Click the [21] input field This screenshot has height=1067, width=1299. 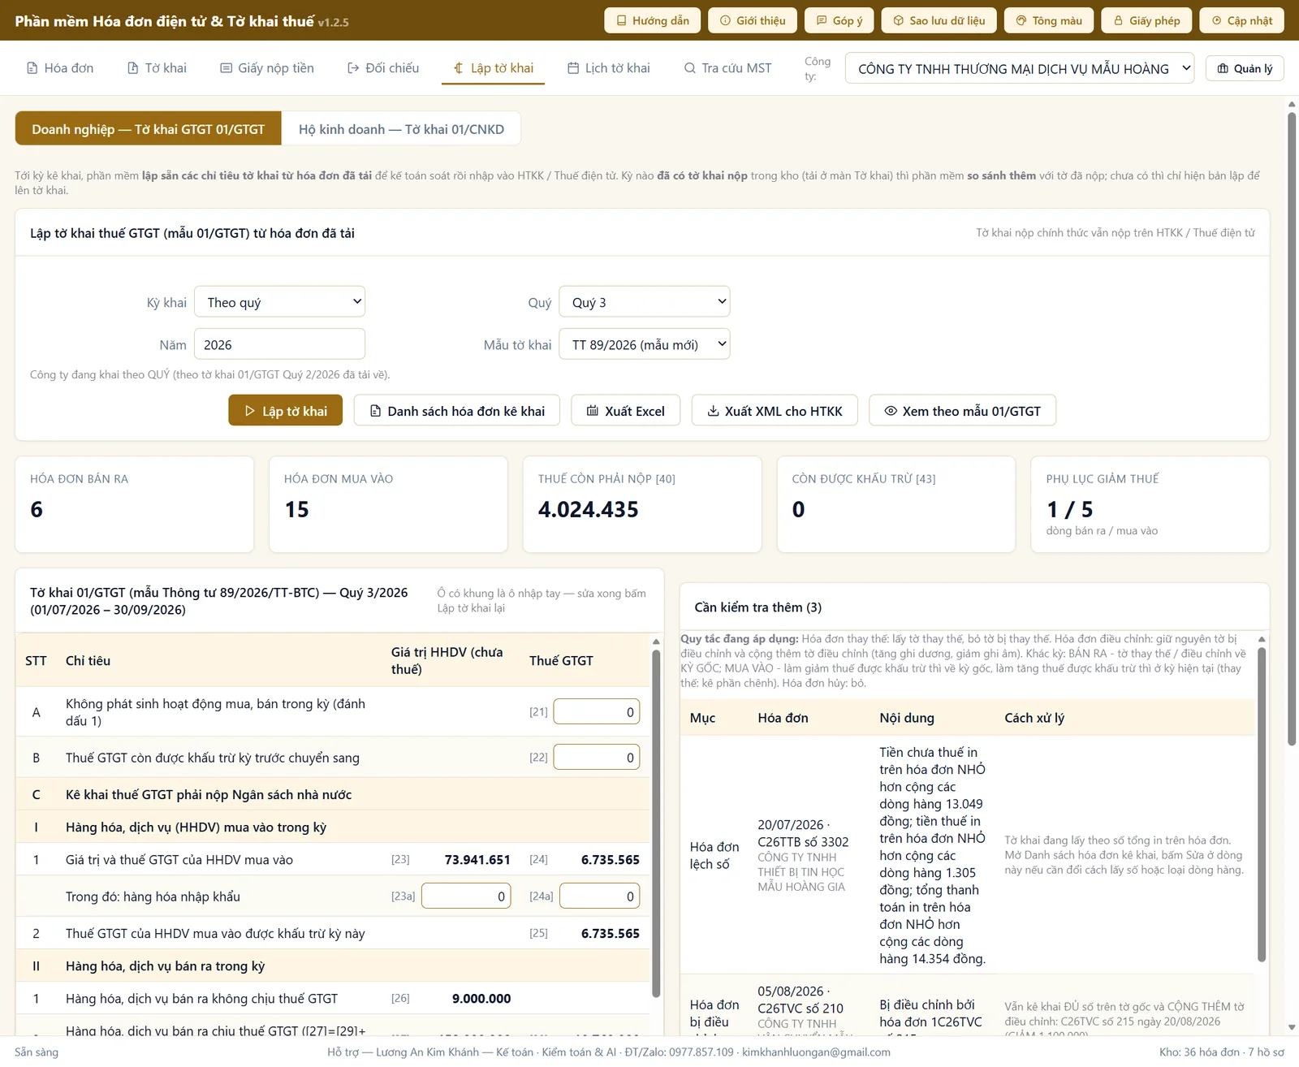(597, 712)
